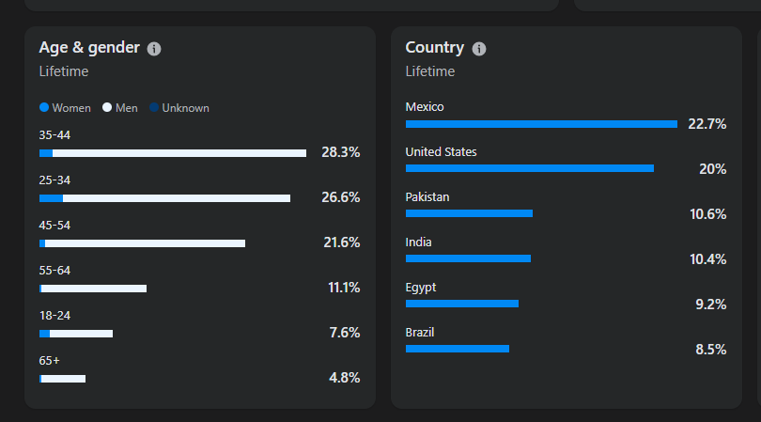
Task: Click the 18-24 age group bar
Action: 76,334
